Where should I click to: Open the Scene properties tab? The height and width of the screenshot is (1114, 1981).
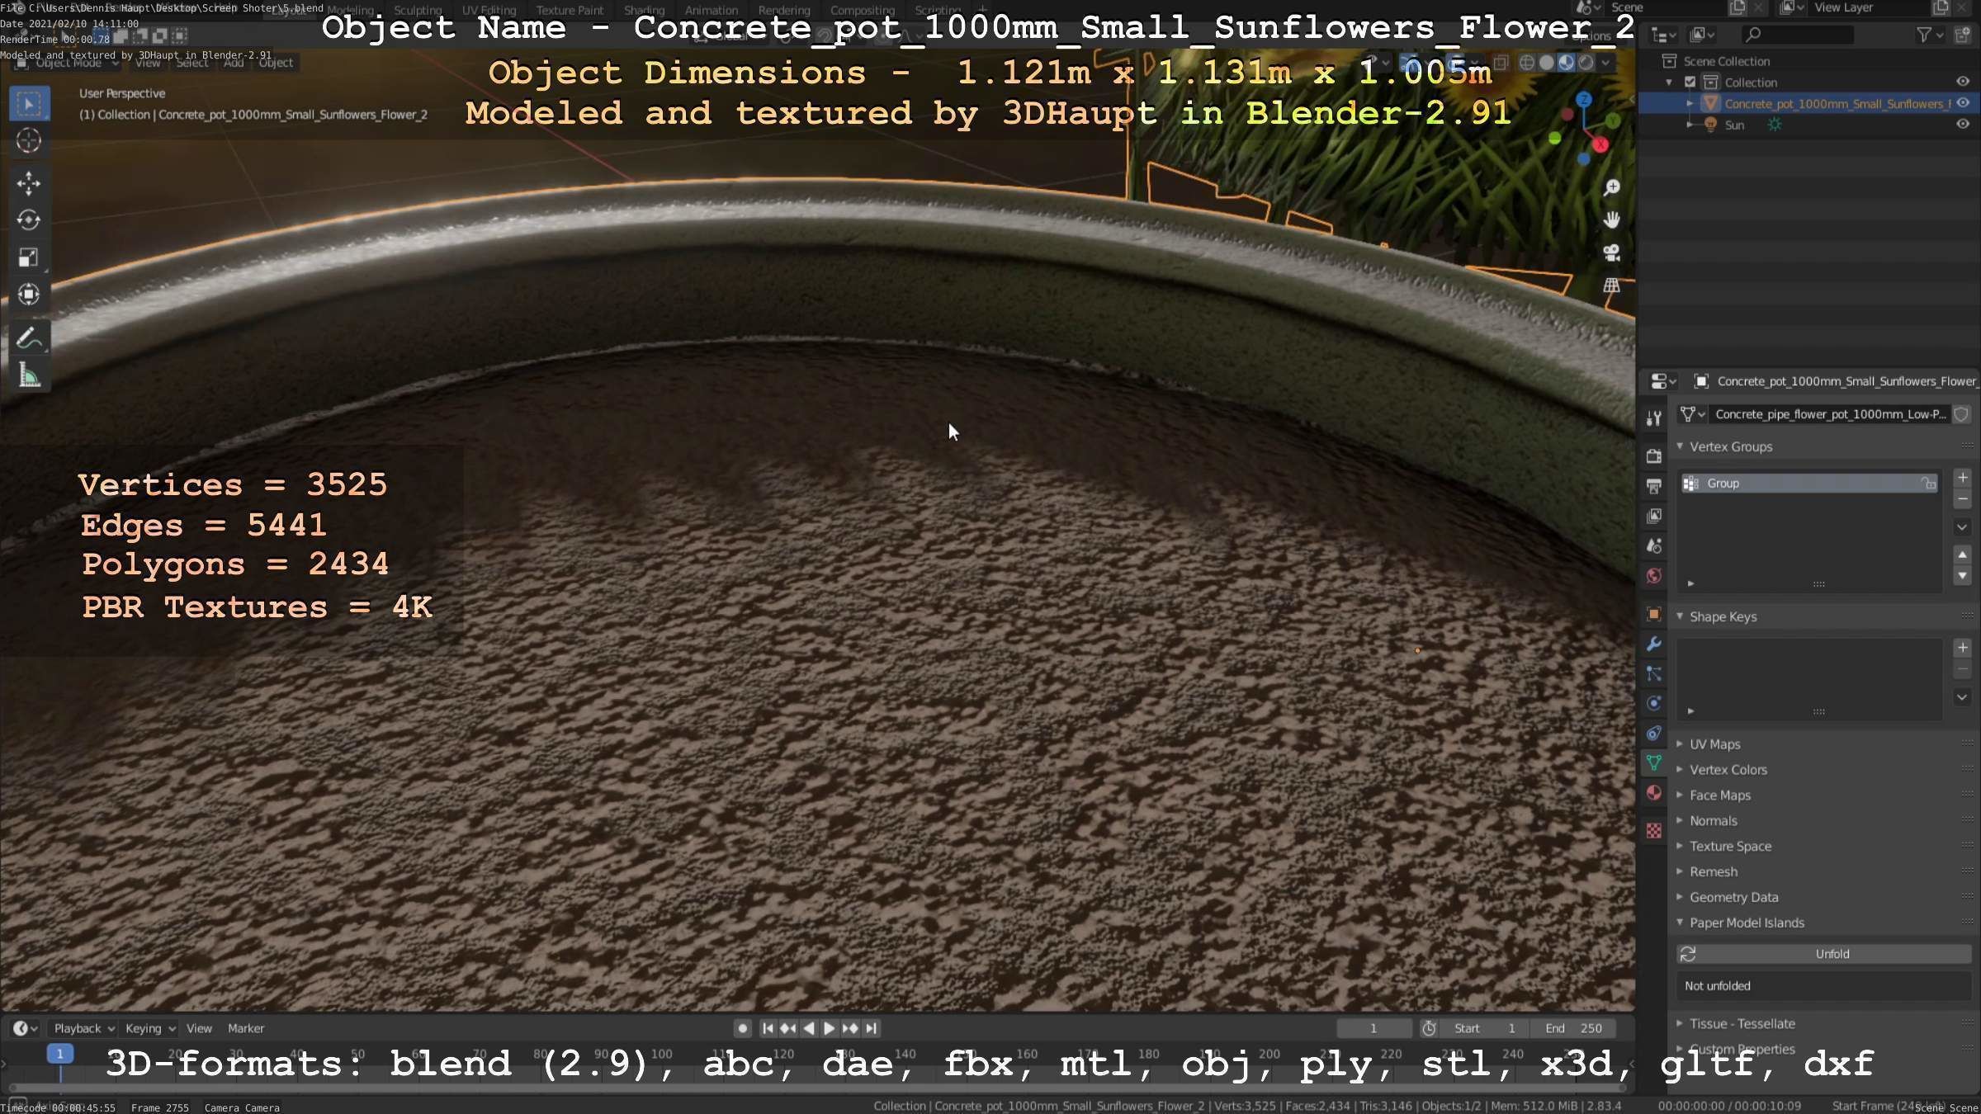coord(1653,546)
